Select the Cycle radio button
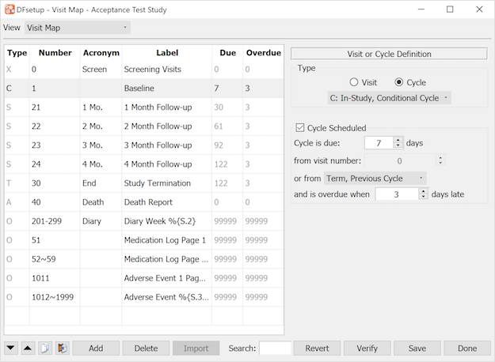The image size is (495, 362). [x=398, y=82]
